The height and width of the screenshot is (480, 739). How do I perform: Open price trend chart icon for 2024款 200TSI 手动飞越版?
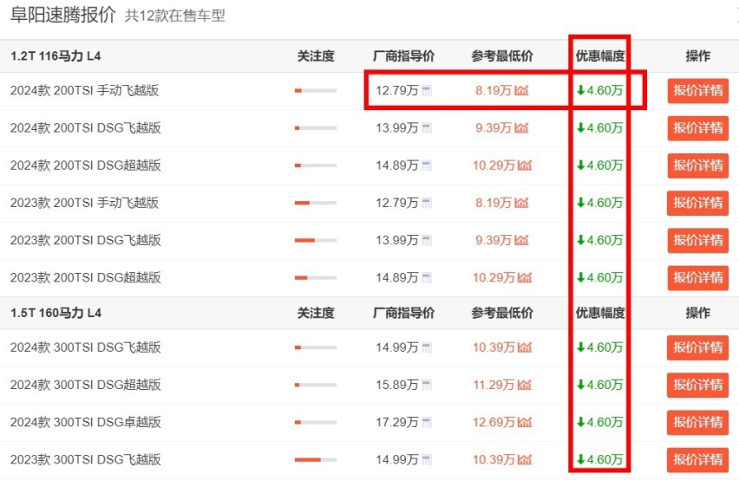[x=521, y=90]
